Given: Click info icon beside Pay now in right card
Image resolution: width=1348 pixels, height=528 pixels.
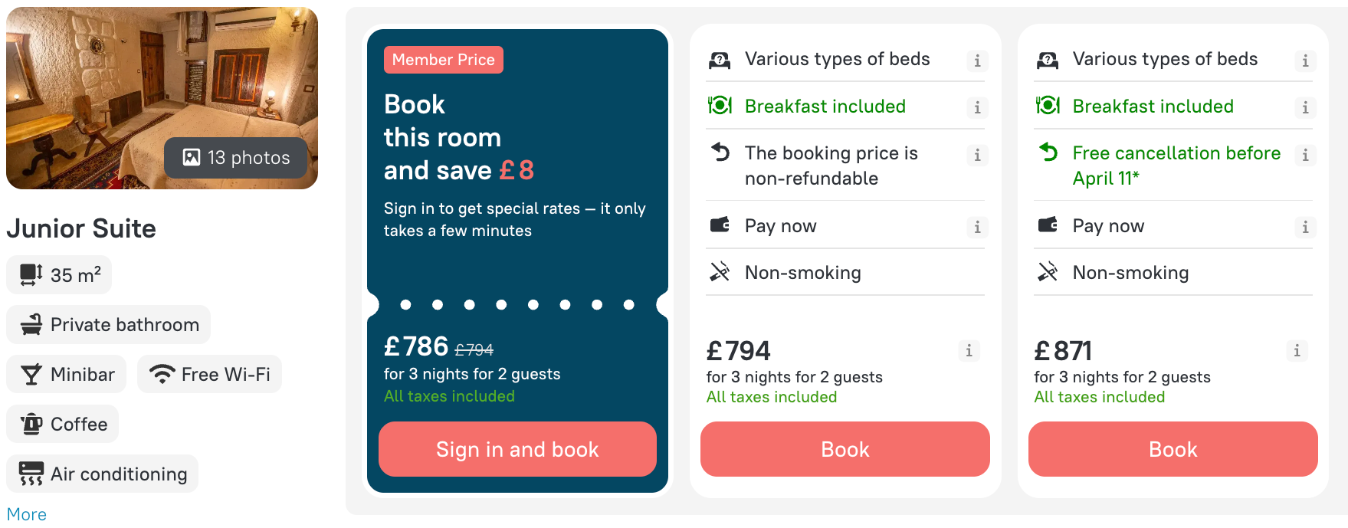Looking at the screenshot, I should (1305, 228).
